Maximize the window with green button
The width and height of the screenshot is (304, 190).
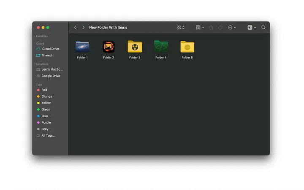48,28
